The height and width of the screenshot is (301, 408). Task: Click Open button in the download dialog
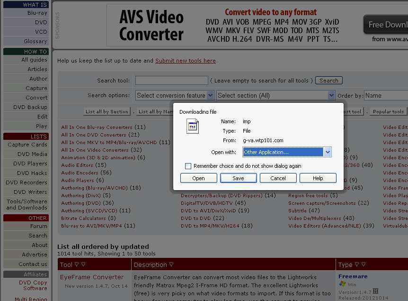click(198, 178)
